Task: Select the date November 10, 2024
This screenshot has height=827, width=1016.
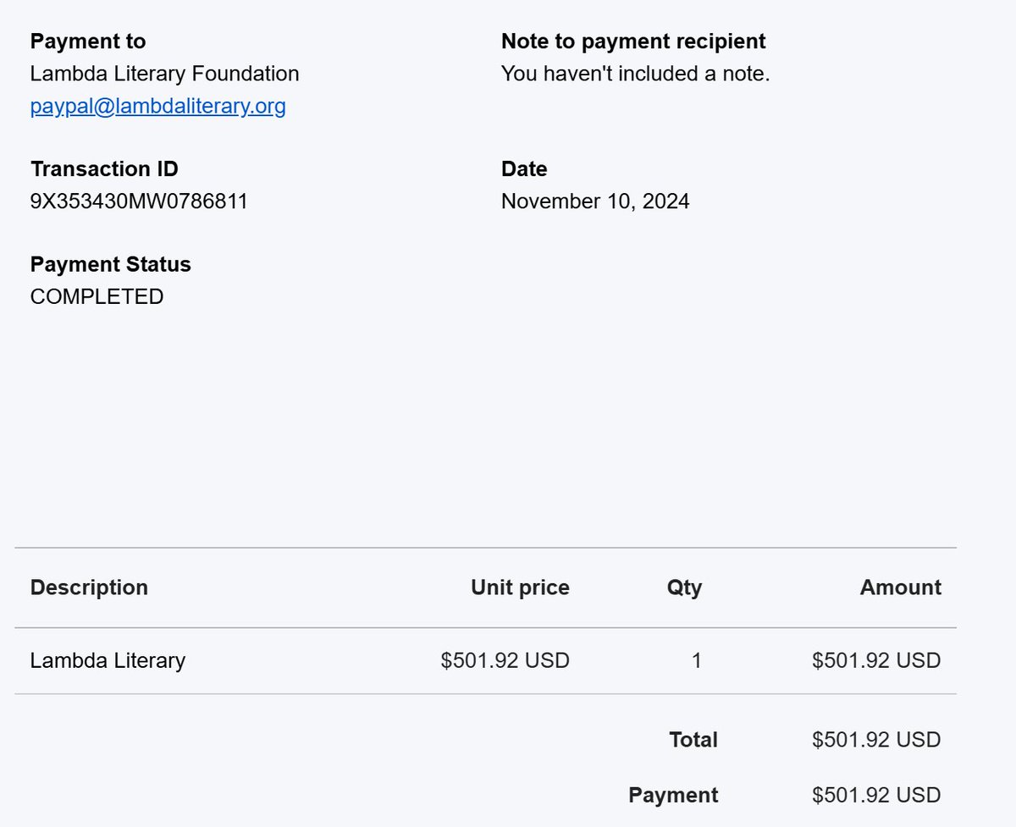Action: pos(595,201)
